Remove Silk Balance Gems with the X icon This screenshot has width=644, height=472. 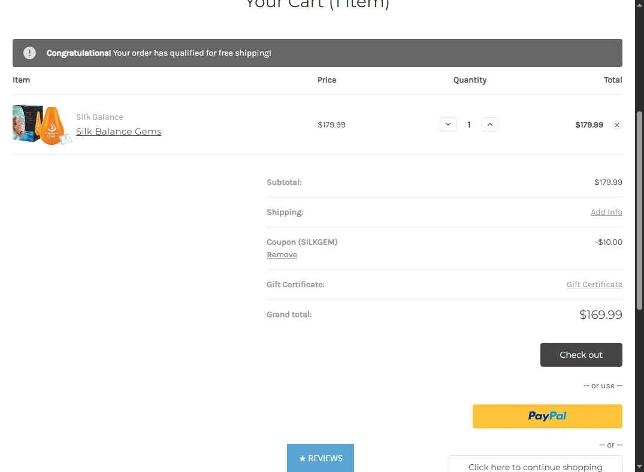tap(616, 125)
